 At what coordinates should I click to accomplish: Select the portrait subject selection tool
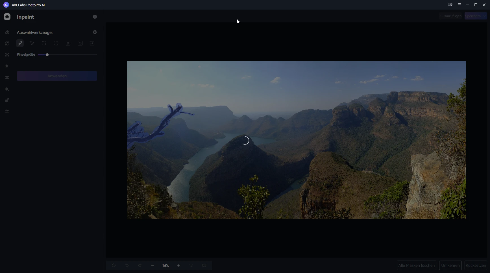(68, 43)
